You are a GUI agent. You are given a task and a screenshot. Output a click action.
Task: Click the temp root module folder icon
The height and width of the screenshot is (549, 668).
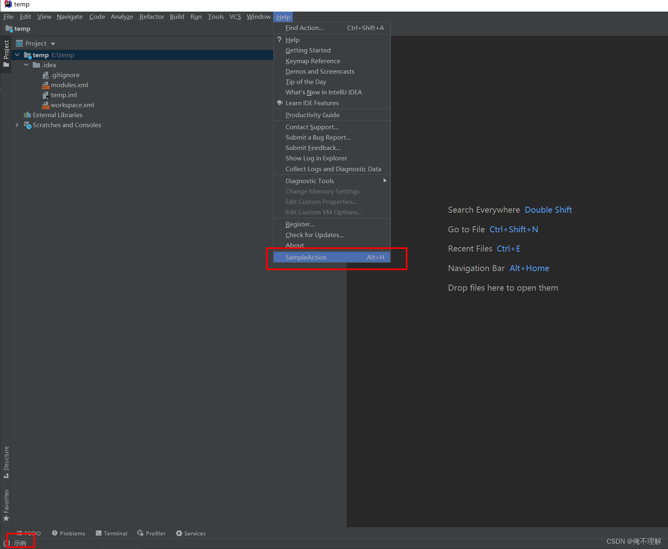[x=28, y=55]
